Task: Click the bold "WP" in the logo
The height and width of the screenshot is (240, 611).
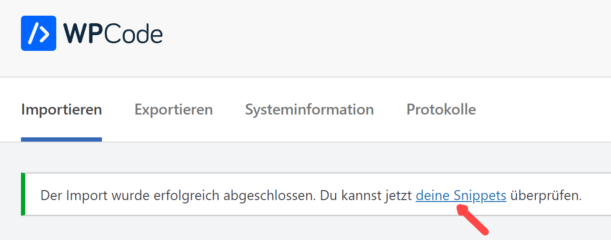Action: tap(83, 34)
